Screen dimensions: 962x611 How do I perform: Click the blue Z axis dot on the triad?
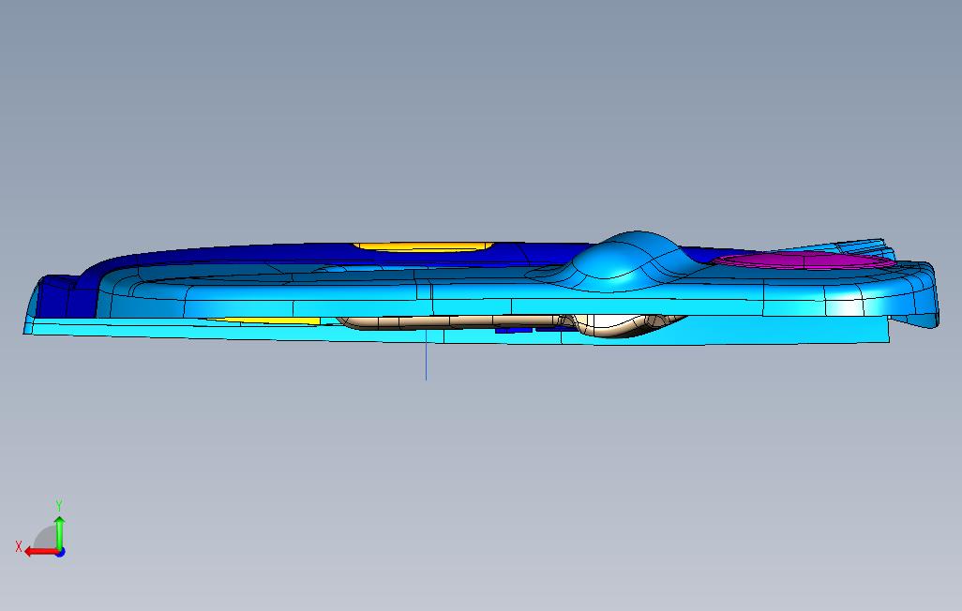tap(60, 553)
